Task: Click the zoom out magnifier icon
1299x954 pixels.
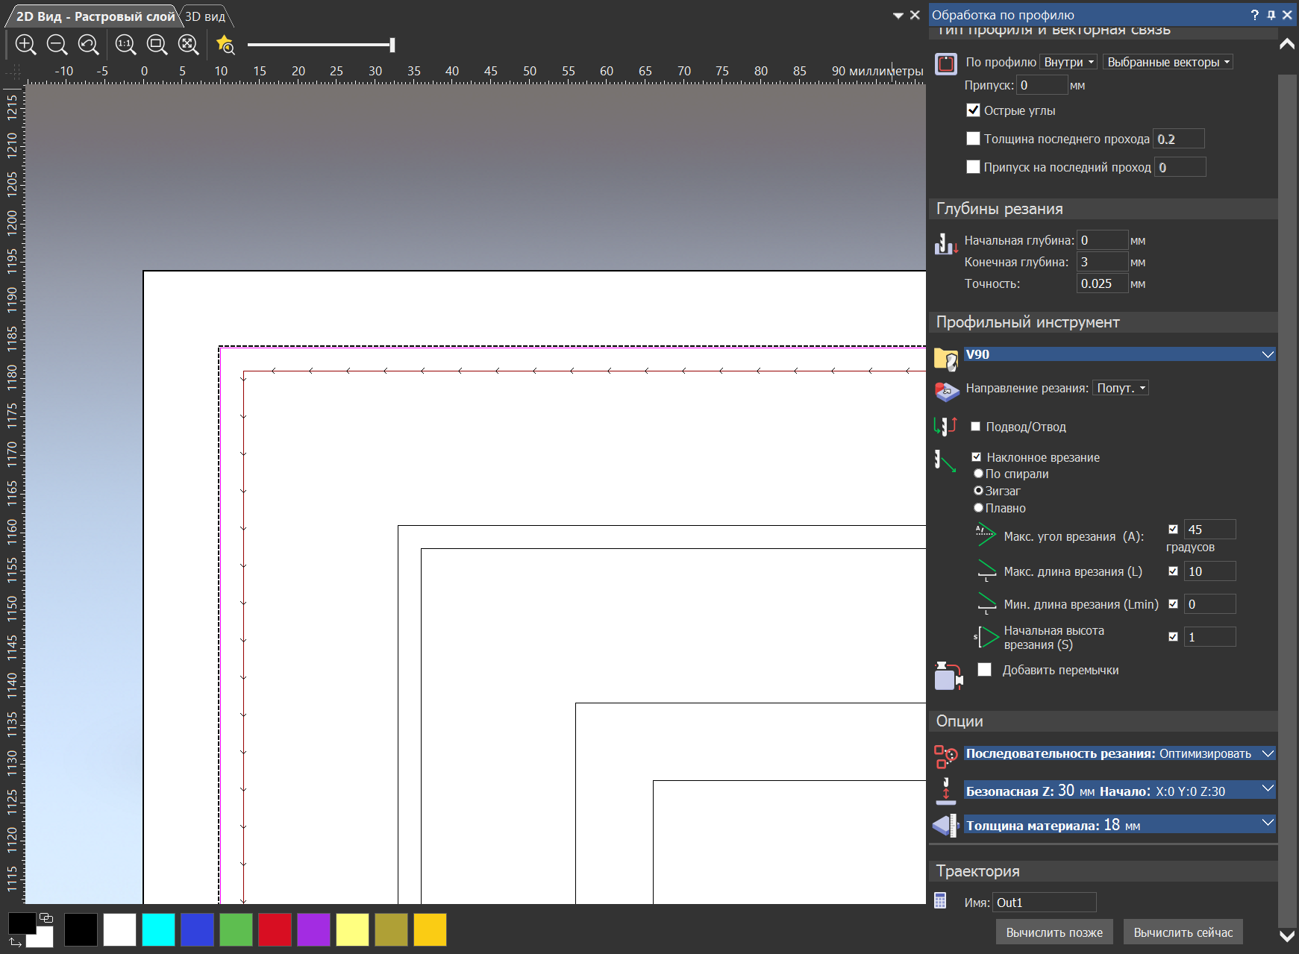Action: [x=57, y=45]
